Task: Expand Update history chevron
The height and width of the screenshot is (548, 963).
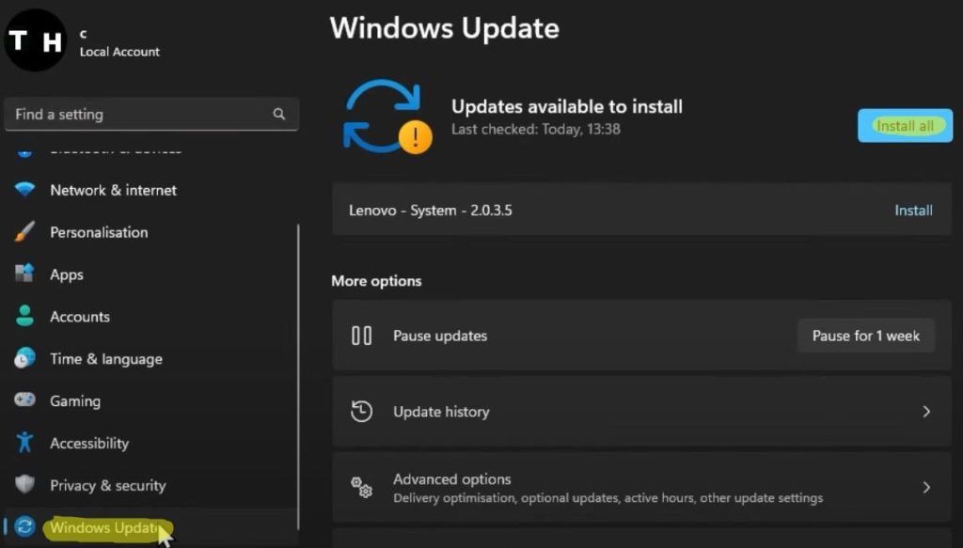Action: [926, 411]
